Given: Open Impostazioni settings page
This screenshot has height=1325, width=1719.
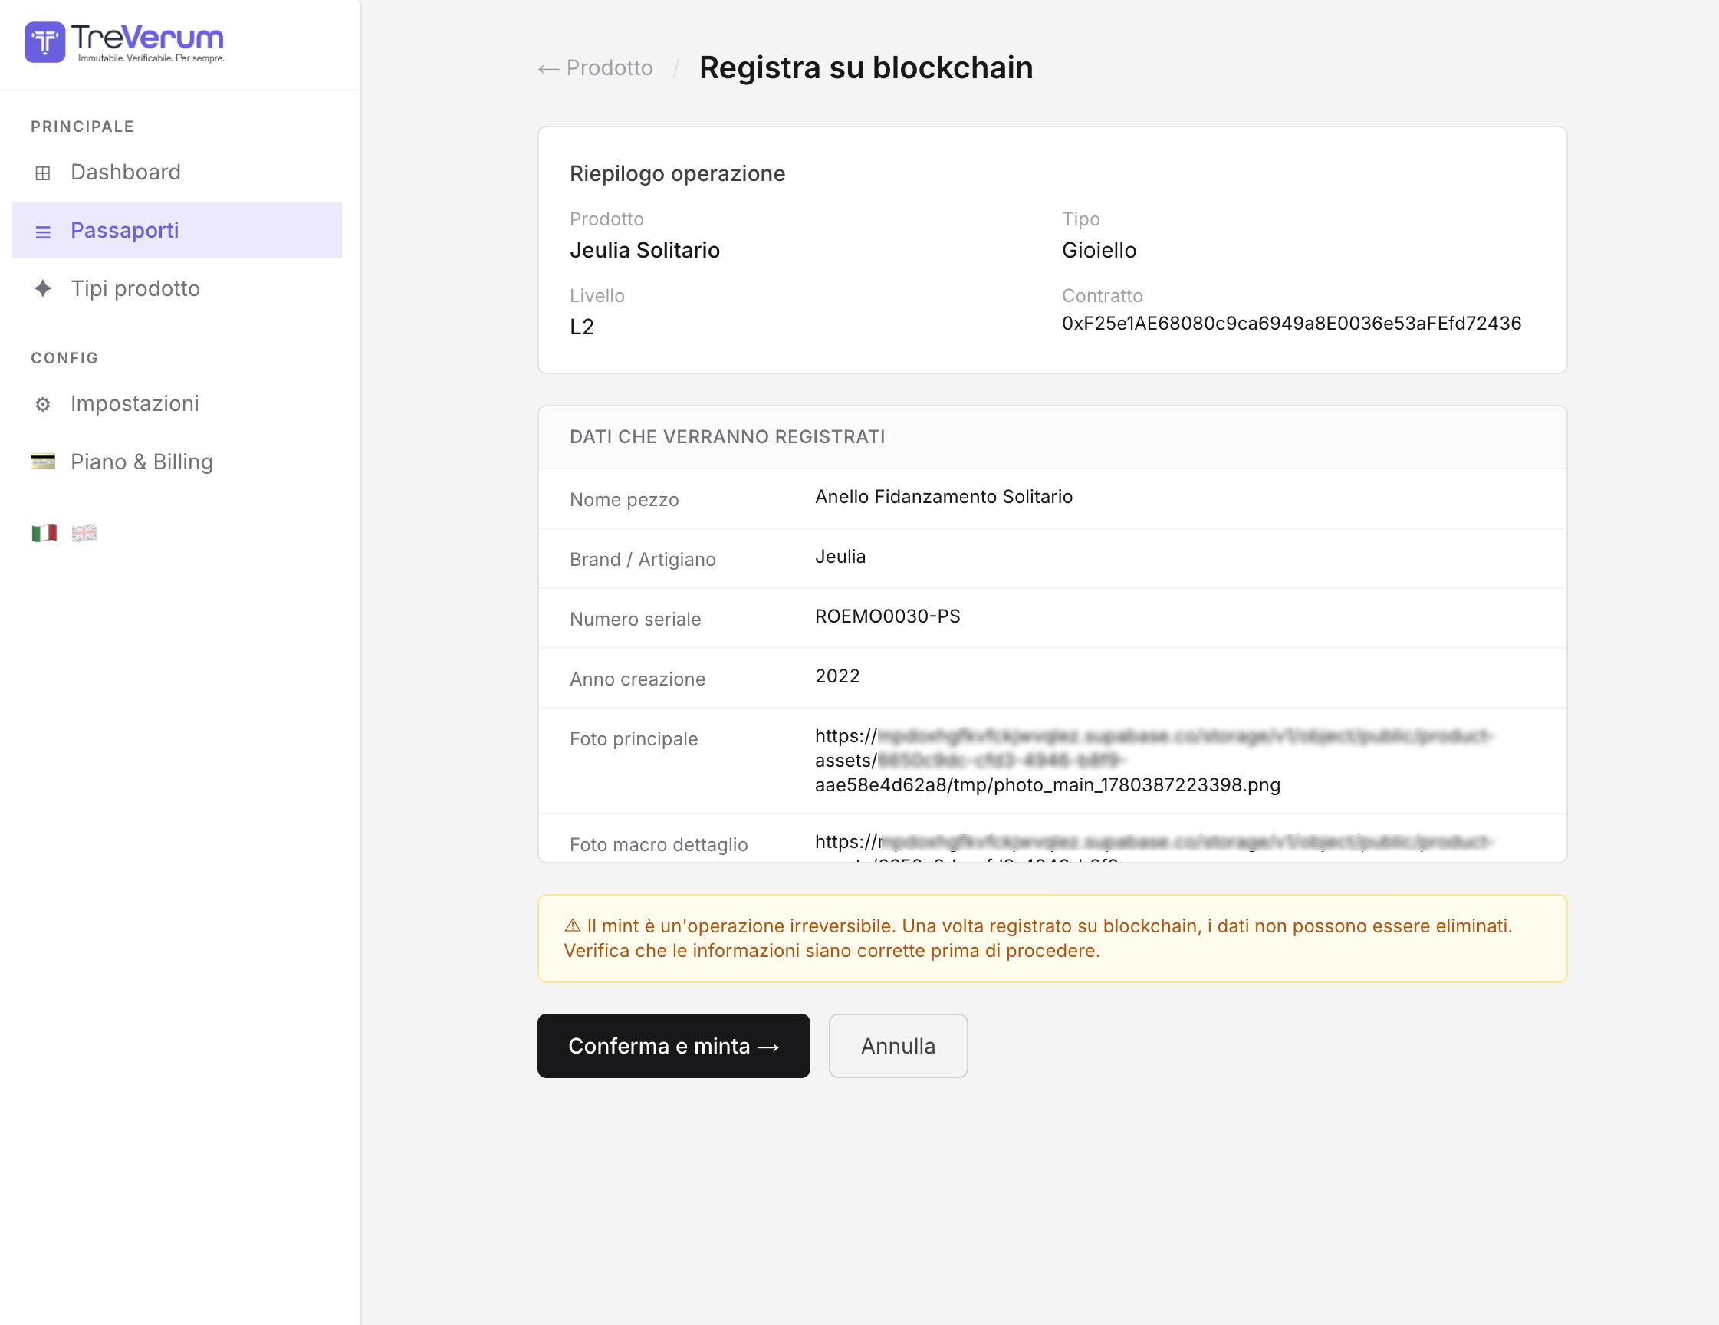Looking at the screenshot, I should pos(177,404).
